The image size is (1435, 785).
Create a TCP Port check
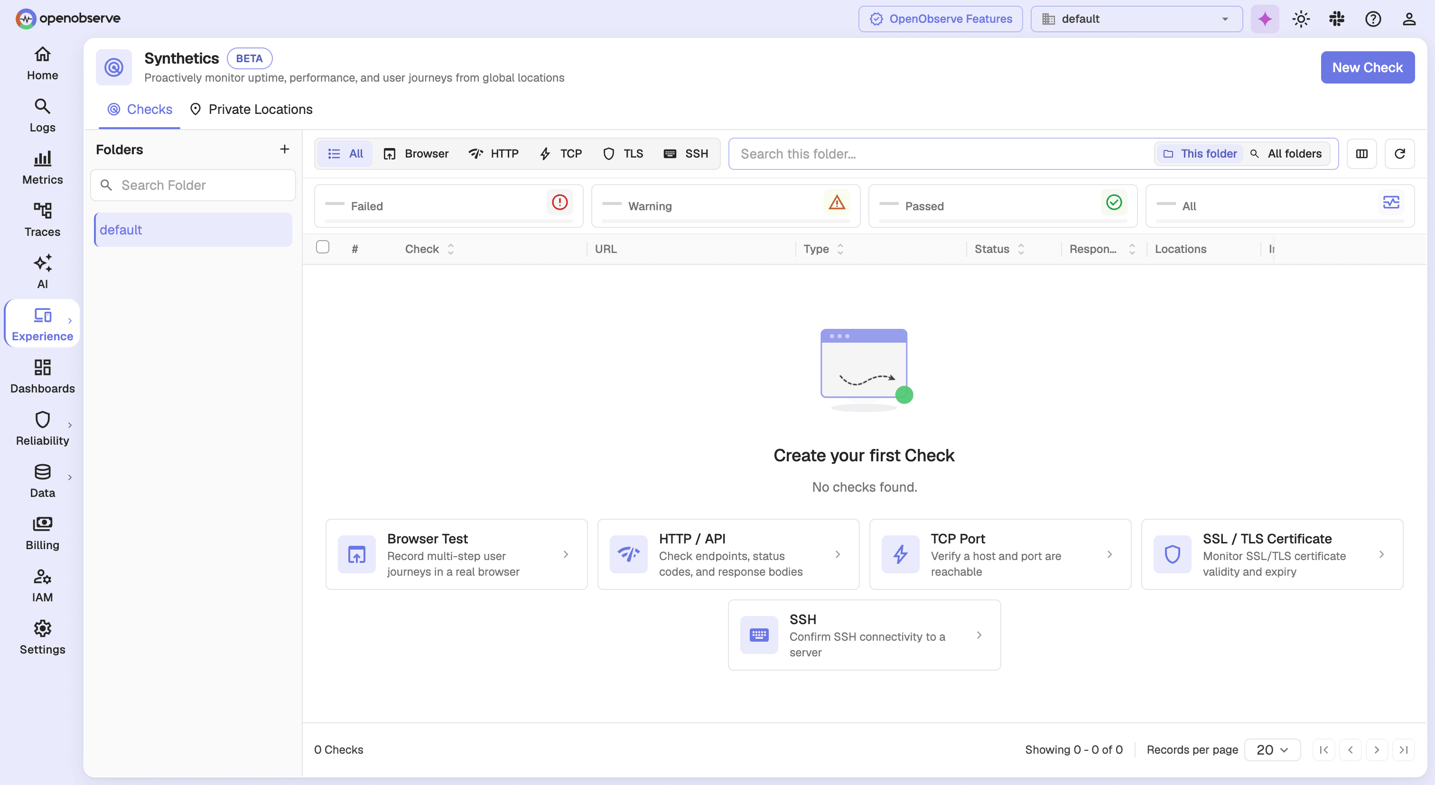(x=1000, y=554)
